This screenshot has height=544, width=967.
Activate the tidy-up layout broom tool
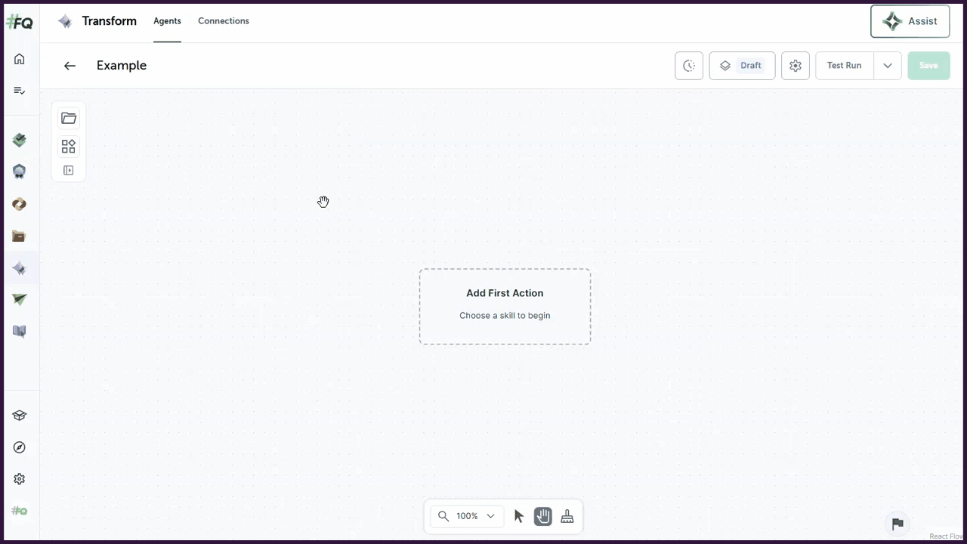click(567, 516)
